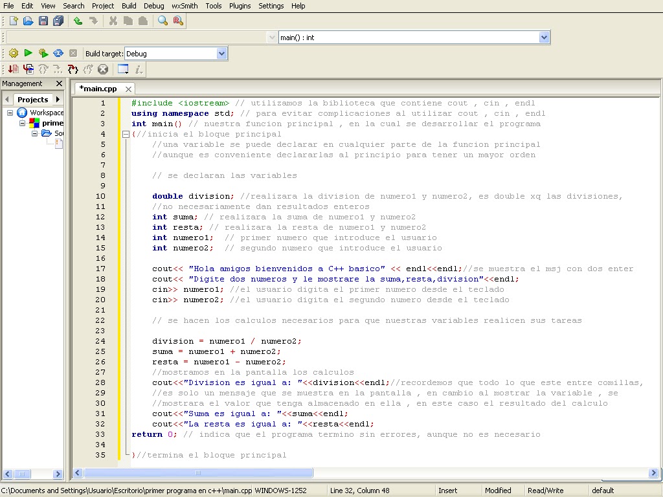Click the Copy icon in the toolbar

coord(128,21)
